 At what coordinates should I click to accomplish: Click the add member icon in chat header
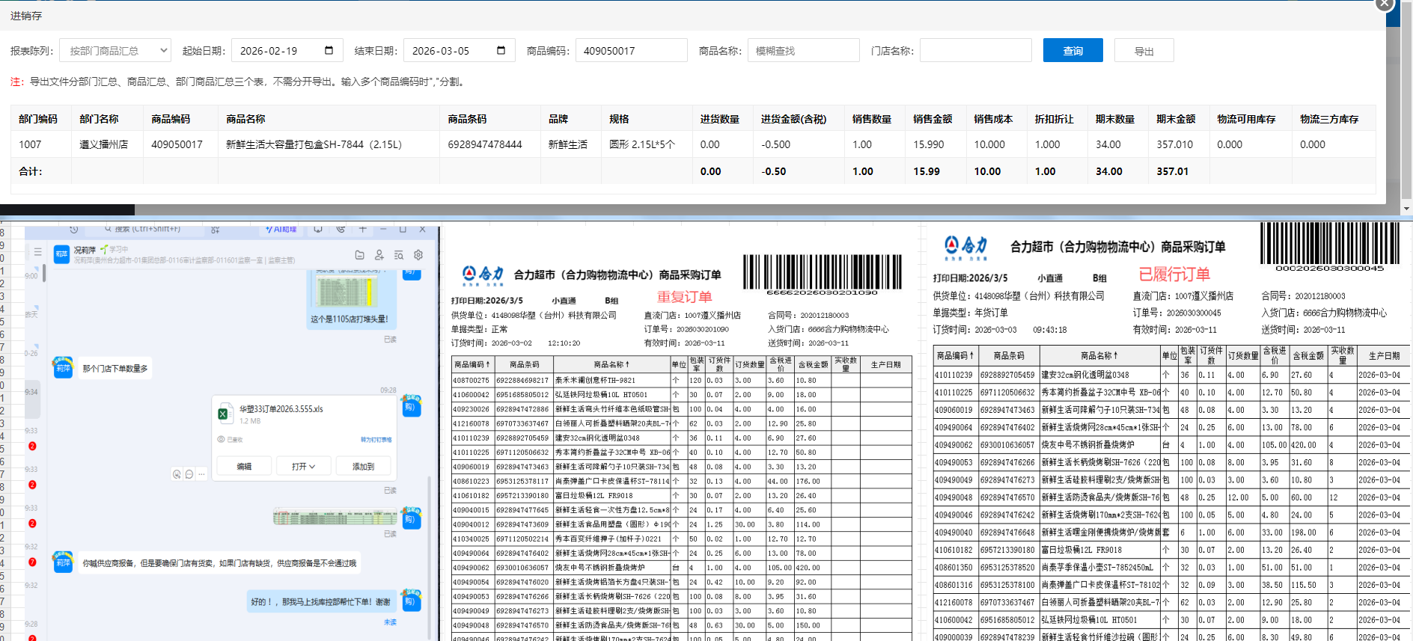pyautogui.click(x=379, y=255)
